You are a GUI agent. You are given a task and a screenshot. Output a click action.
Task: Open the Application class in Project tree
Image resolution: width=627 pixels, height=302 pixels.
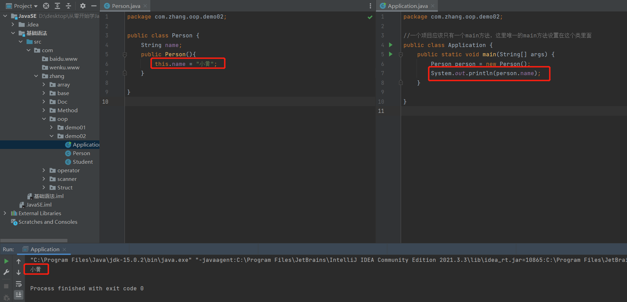(x=83, y=144)
